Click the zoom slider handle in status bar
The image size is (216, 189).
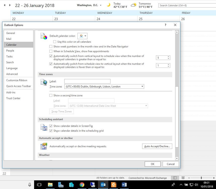tap(201, 178)
